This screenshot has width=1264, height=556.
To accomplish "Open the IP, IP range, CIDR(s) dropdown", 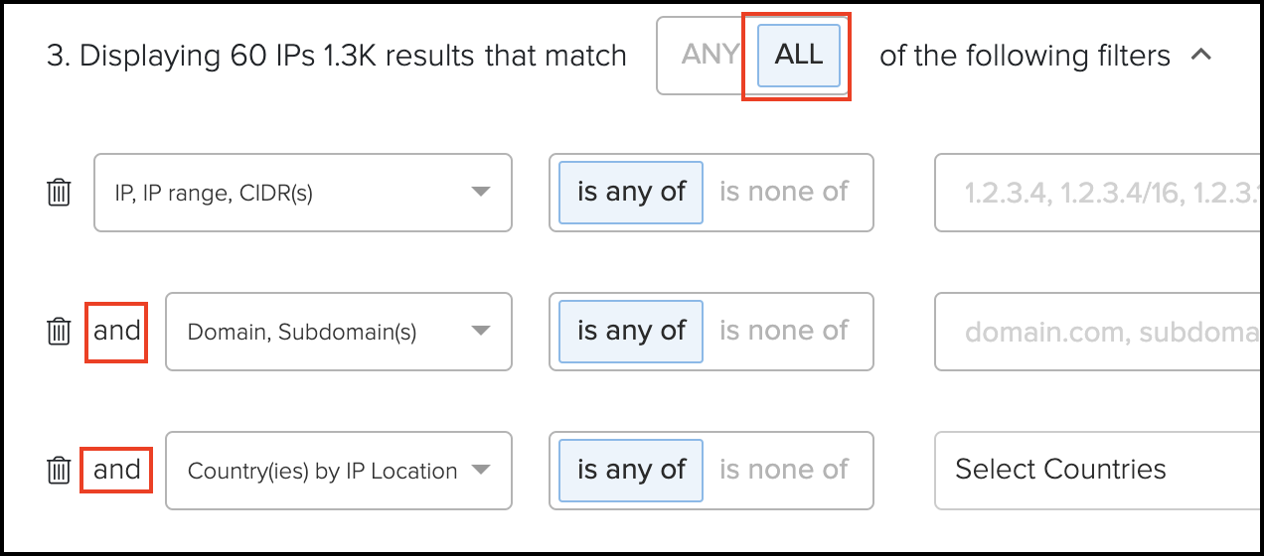I will 303,193.
